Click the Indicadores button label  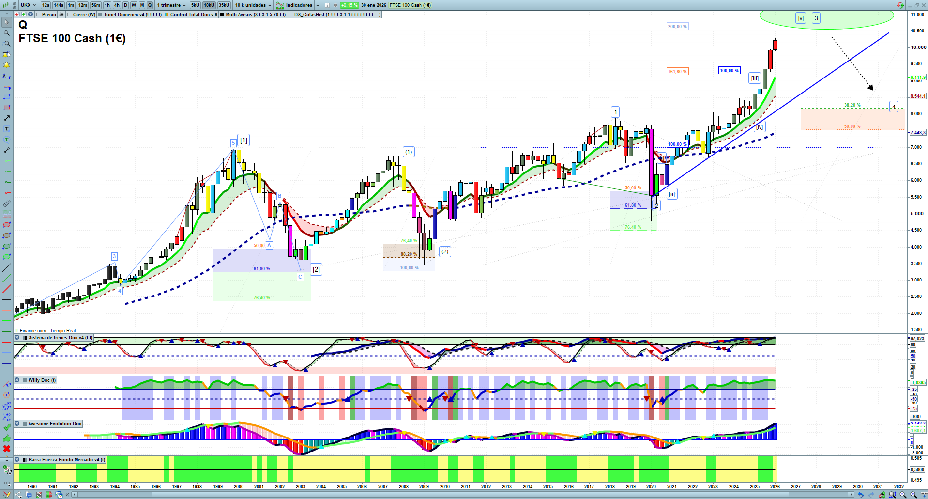point(299,5)
